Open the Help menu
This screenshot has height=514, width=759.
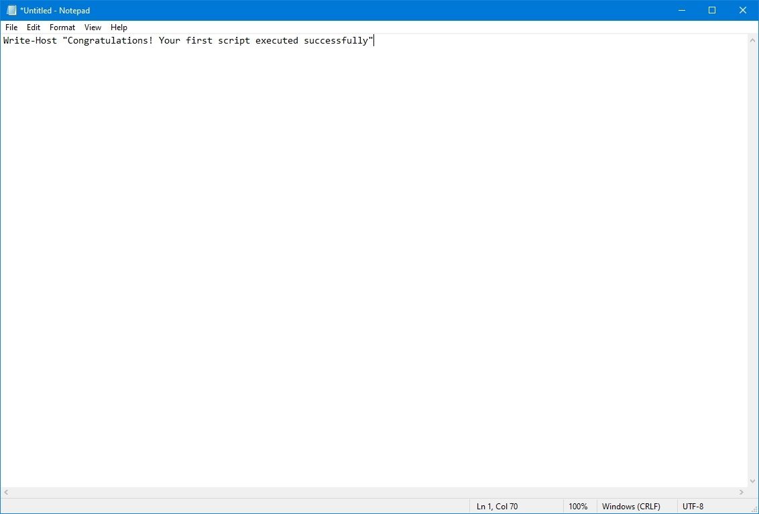[x=119, y=27]
